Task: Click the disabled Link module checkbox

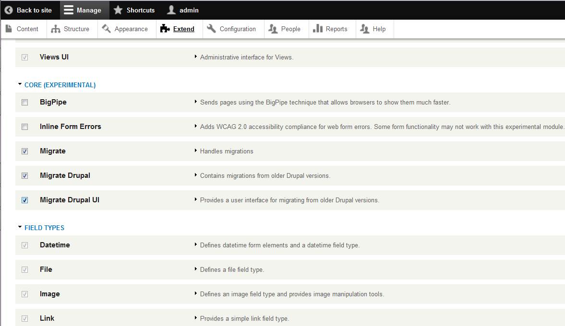Action: (24, 318)
